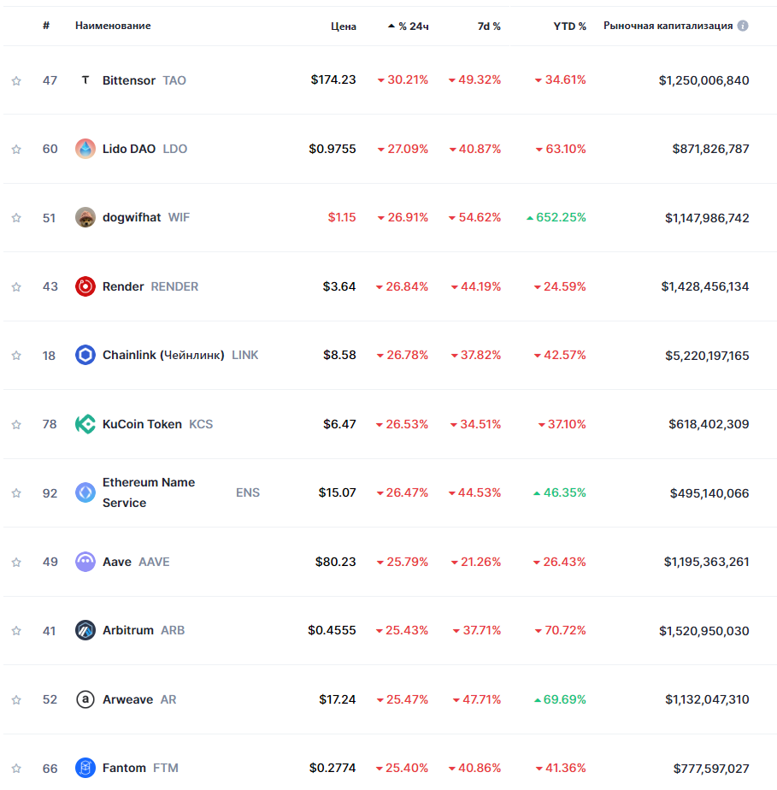Click the Lido DAO logo icon
The width and height of the screenshot is (777, 790).
click(85, 149)
